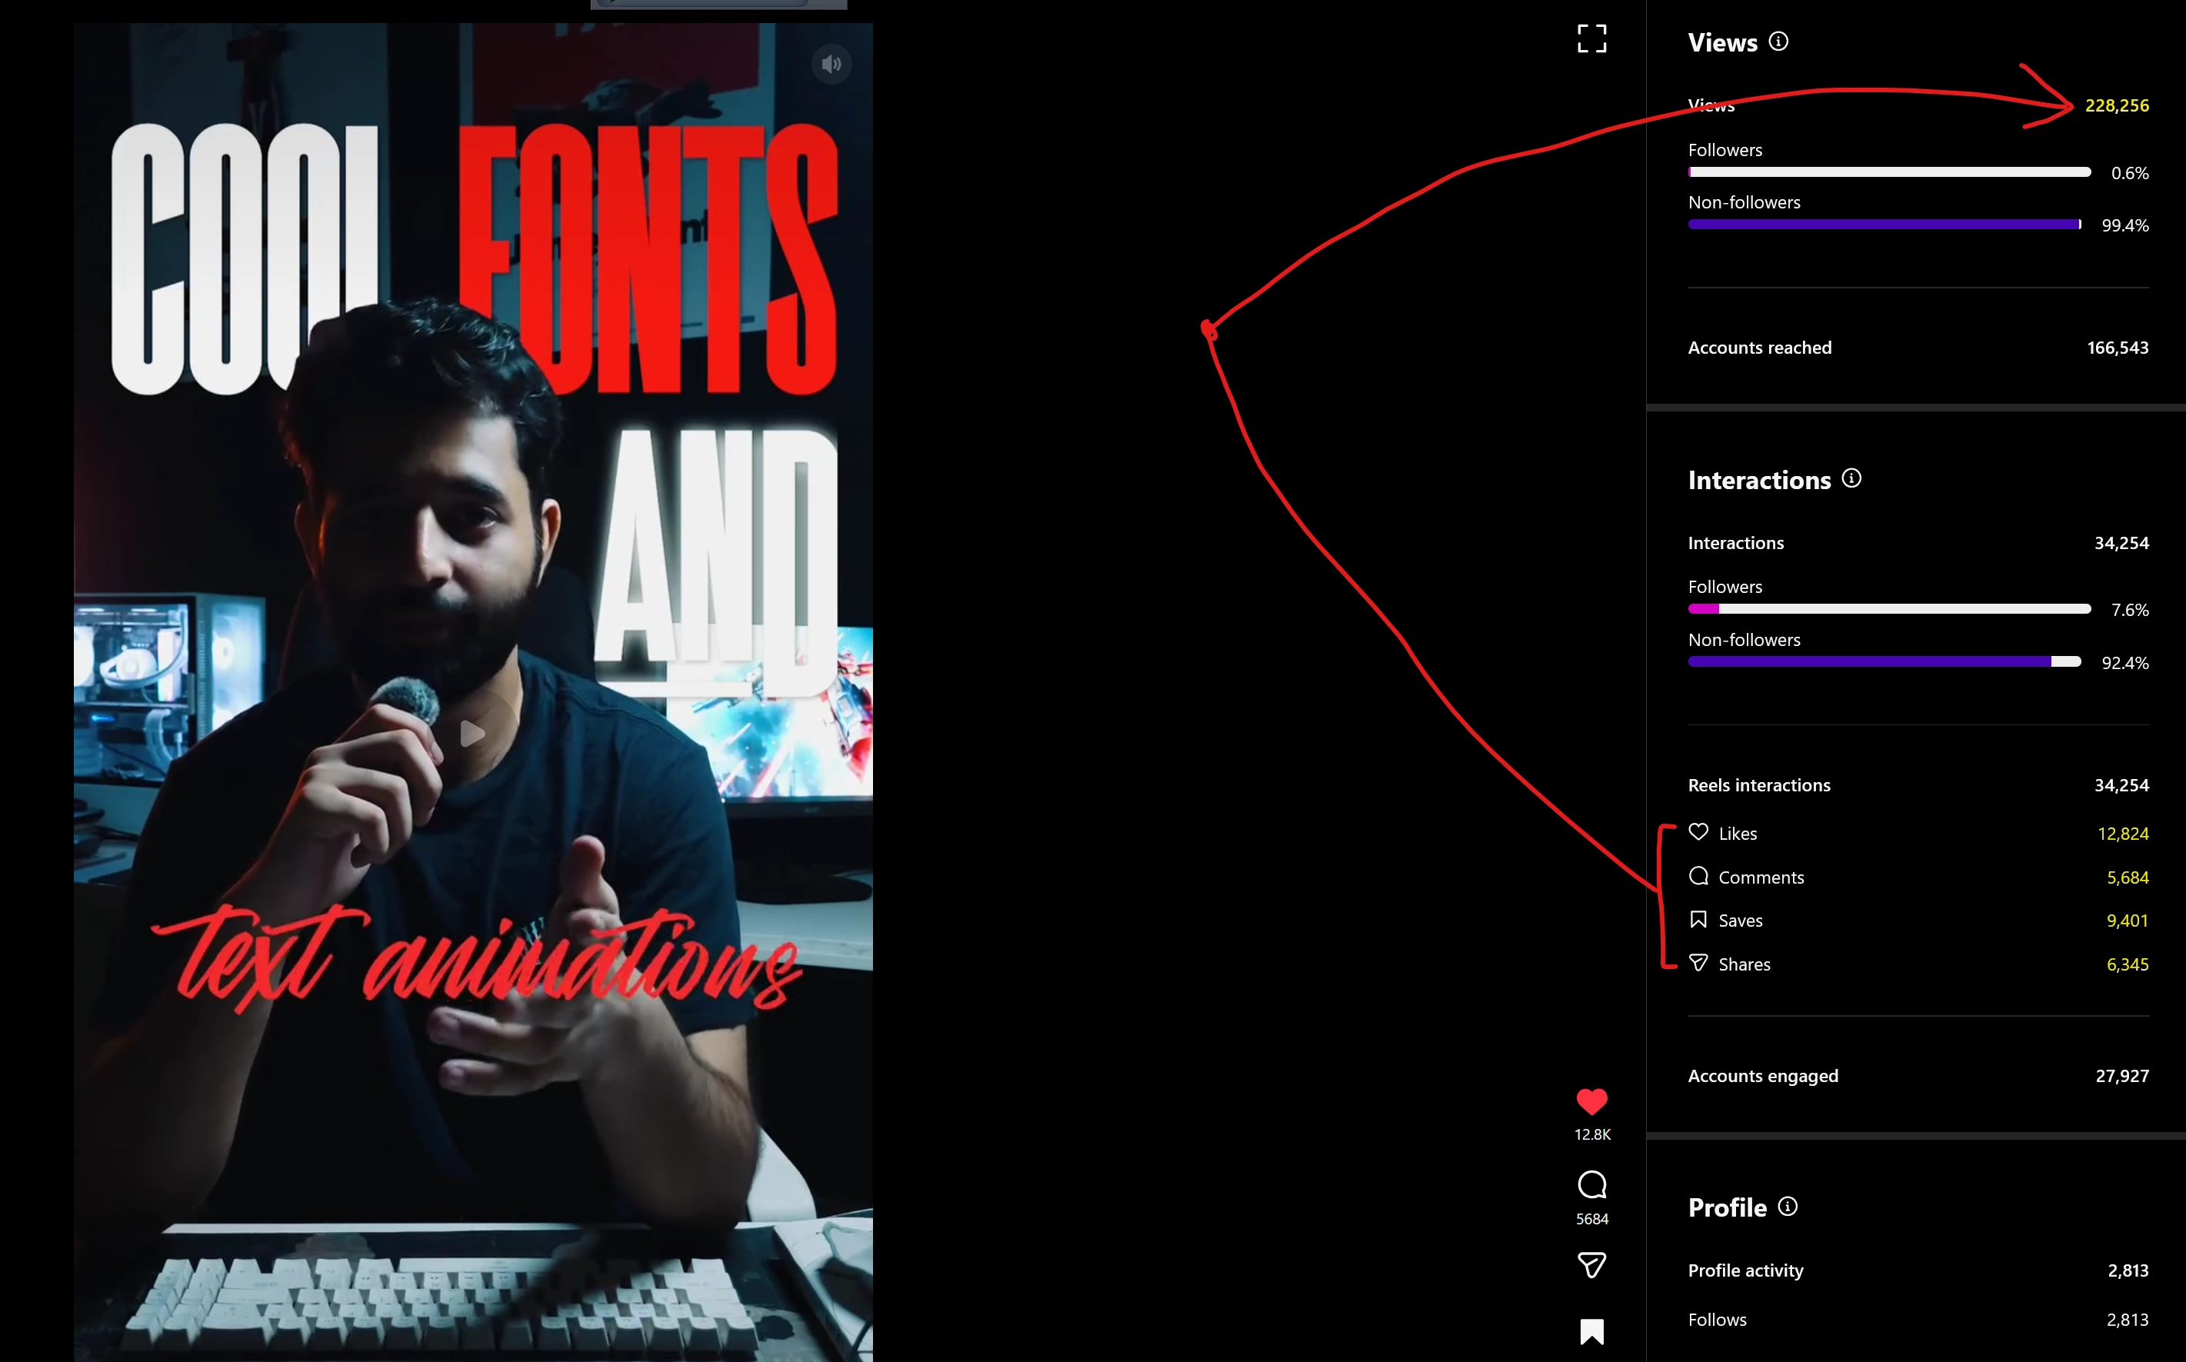Toggle the reel's sound speaker icon
Viewport: 2186px width, 1362px height.
(x=831, y=64)
